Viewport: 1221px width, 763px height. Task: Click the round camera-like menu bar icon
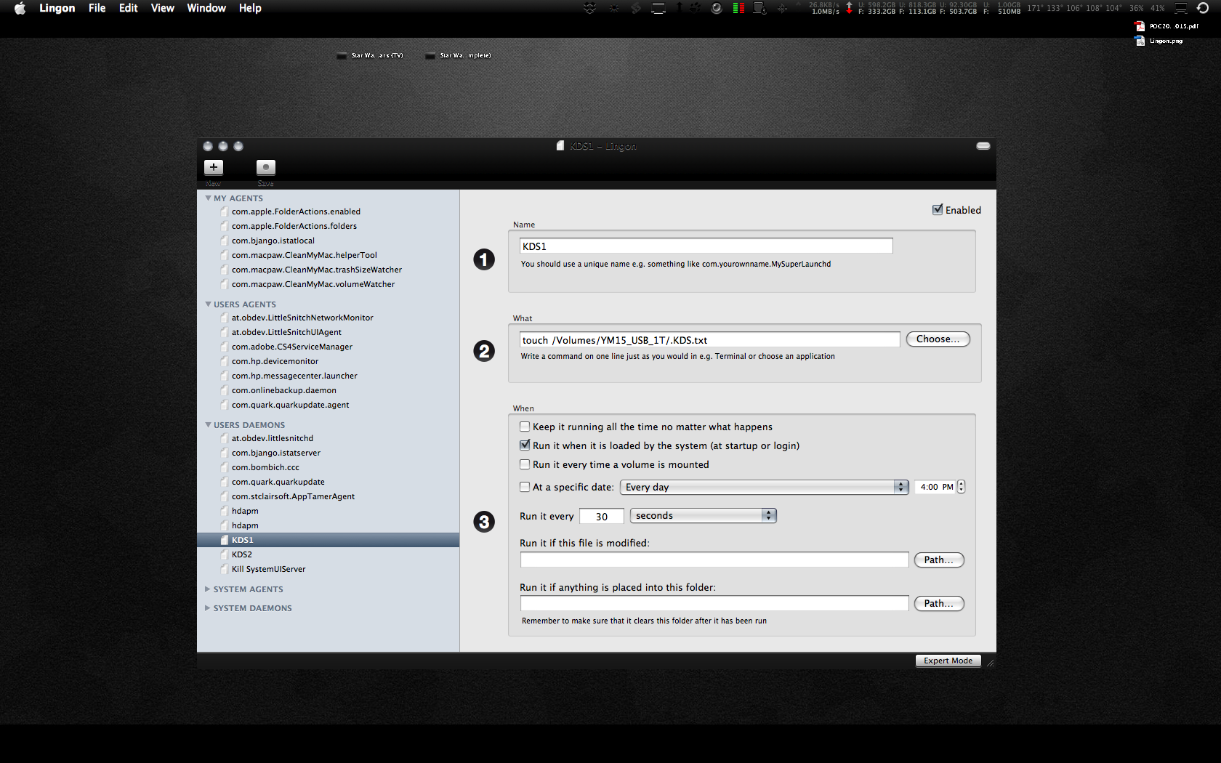(717, 8)
